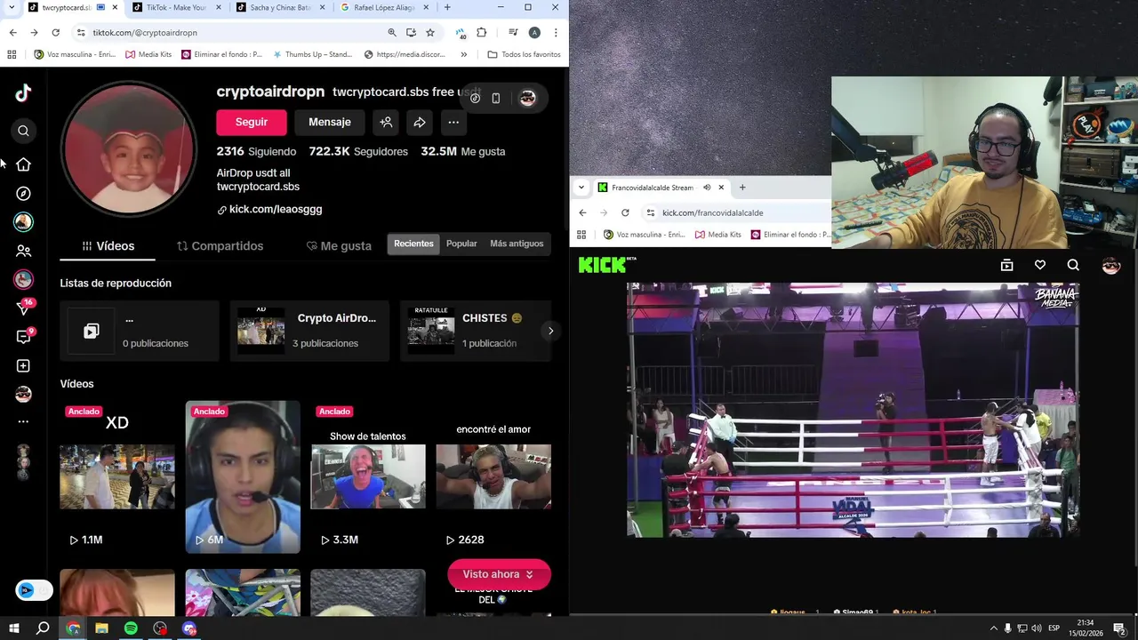Image resolution: width=1138 pixels, height=640 pixels.
Task: Open Chrome extensions puzzle icon
Action: (x=482, y=33)
